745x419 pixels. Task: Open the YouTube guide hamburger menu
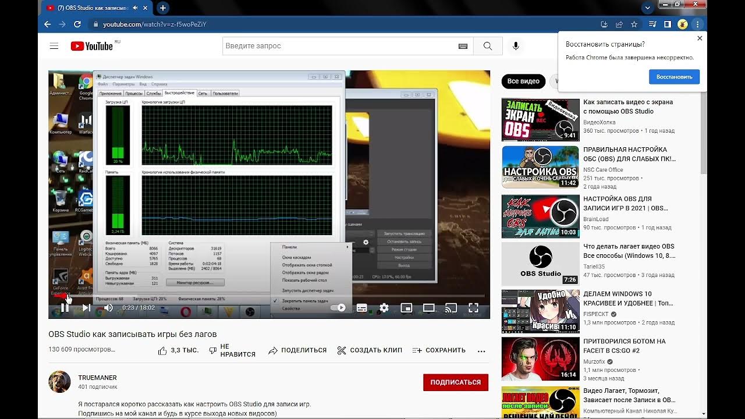pyautogui.click(x=54, y=46)
